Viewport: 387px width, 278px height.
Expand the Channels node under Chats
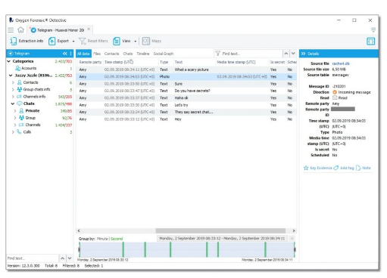point(15,125)
